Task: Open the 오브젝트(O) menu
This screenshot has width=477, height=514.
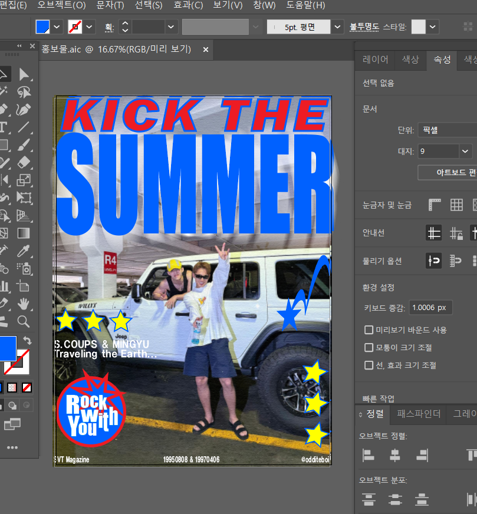Action: 62,5
